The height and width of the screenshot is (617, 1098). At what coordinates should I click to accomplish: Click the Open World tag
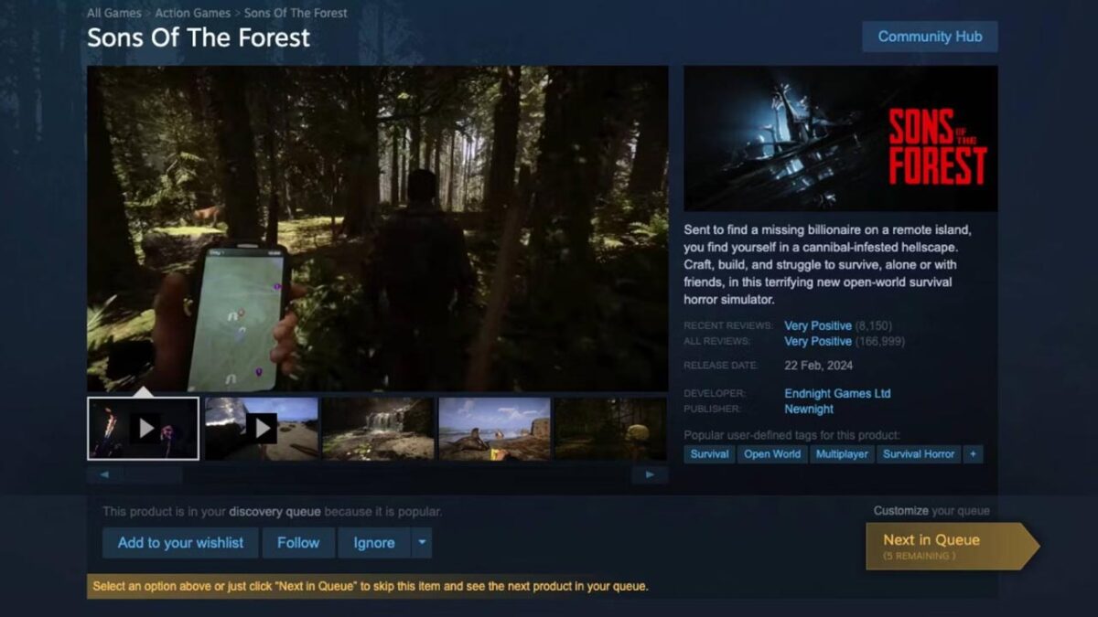tap(772, 454)
